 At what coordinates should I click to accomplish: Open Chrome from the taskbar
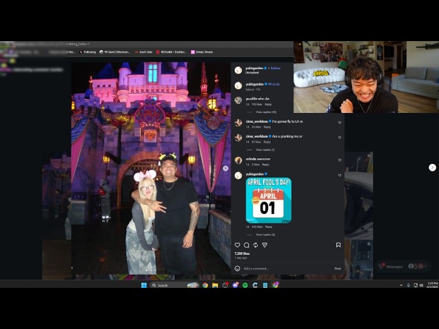205,285
